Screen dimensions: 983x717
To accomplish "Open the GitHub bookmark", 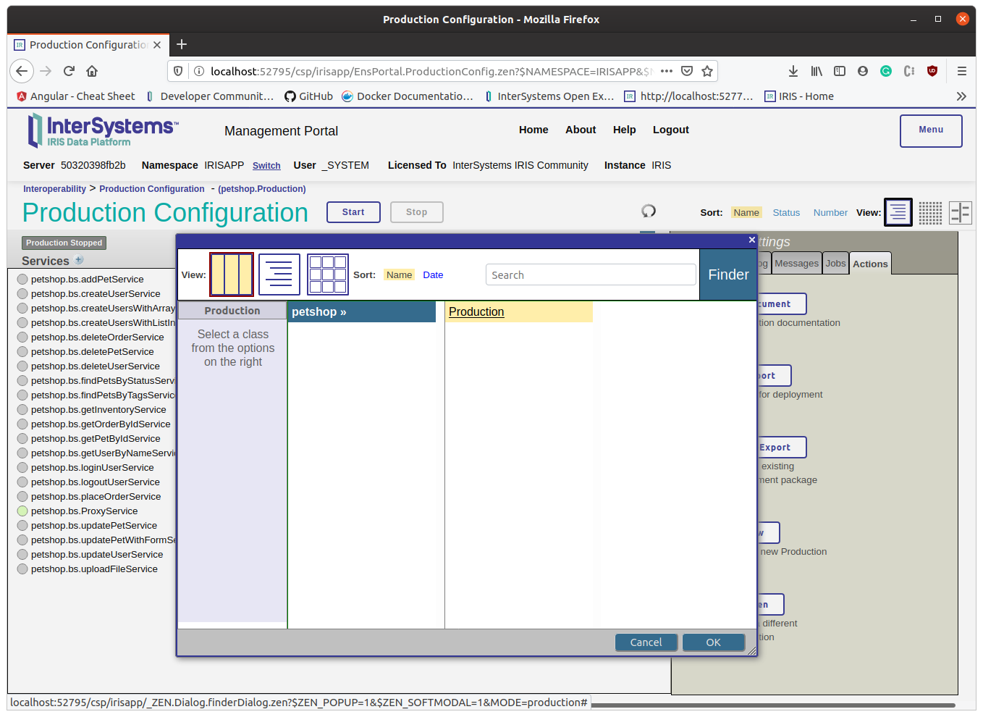I will tap(309, 96).
